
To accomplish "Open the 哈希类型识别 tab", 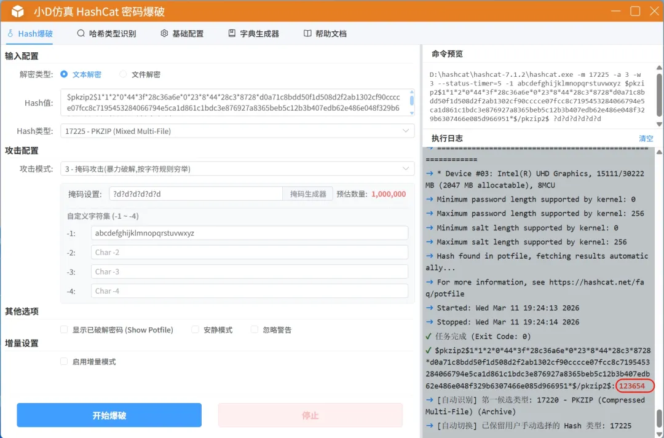I will click(106, 33).
